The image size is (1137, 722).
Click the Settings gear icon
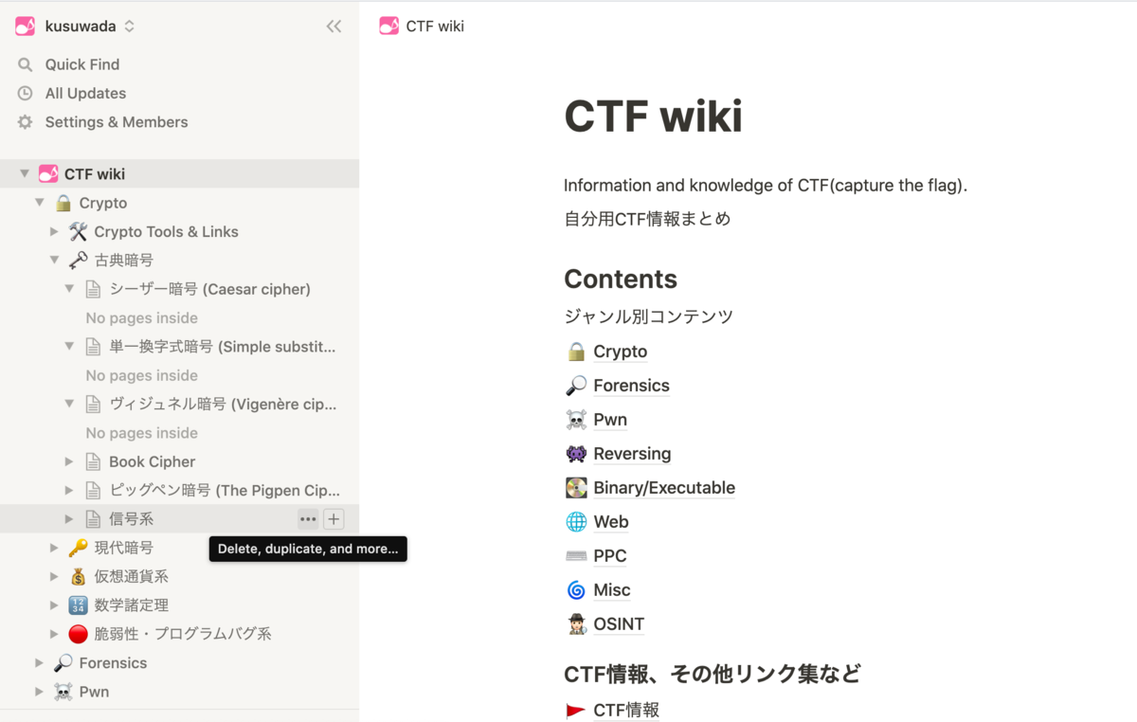pyautogui.click(x=26, y=122)
